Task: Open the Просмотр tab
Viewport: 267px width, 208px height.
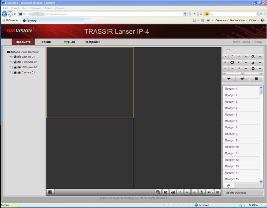Action: (23, 42)
